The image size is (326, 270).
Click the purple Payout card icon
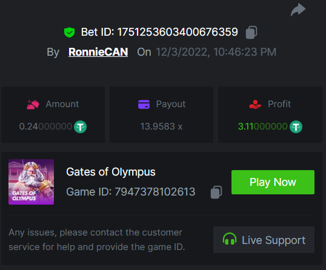pyautogui.click(x=144, y=104)
